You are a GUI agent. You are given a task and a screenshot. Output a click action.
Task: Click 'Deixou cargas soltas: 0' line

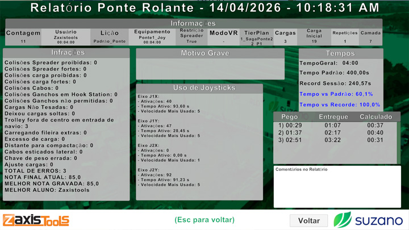[40, 114]
